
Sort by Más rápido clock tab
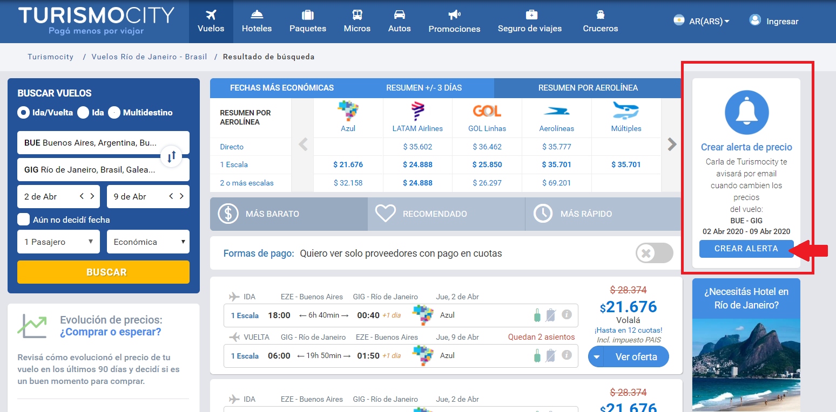[603, 214]
